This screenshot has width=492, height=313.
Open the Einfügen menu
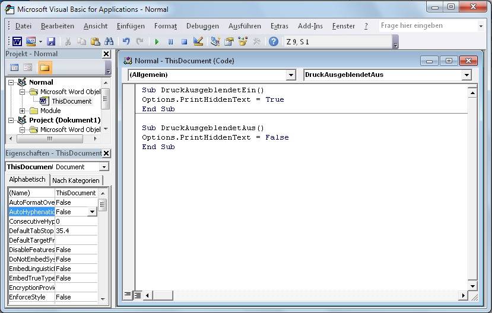pyautogui.click(x=131, y=26)
